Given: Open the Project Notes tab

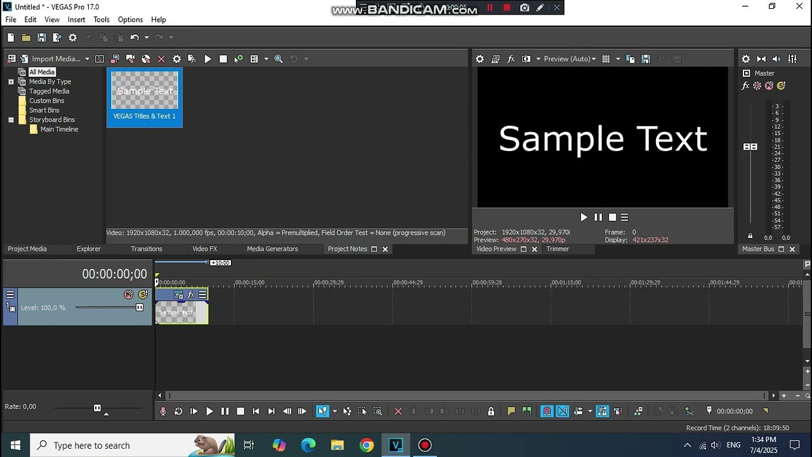Looking at the screenshot, I should 347,249.
